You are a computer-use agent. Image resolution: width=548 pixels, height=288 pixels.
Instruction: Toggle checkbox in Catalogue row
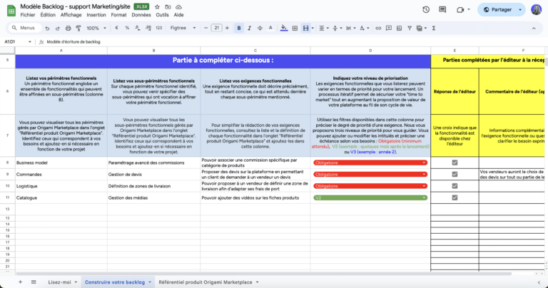[x=455, y=197]
